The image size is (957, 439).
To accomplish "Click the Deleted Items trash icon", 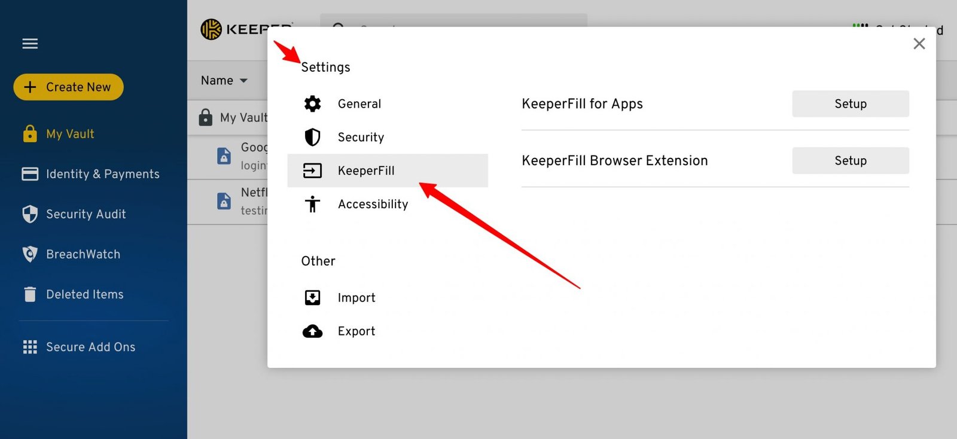I will pyautogui.click(x=30, y=294).
